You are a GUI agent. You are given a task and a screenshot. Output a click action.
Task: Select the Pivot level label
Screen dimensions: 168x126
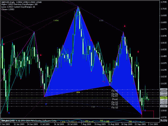[x=115, y=99]
